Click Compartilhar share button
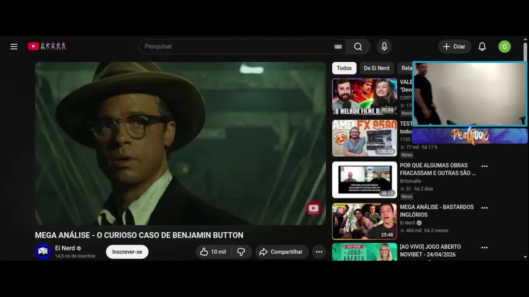This screenshot has width=529, height=297. click(281, 252)
